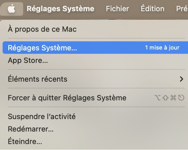The height and width of the screenshot is (150, 188).
Task: Select the Éléments récents entry
Action: pyautogui.click(x=38, y=79)
